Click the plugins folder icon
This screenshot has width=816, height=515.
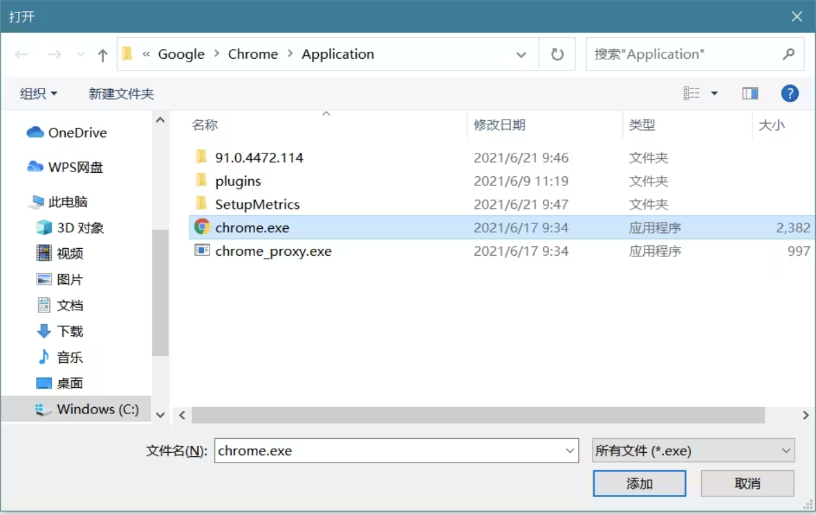(201, 180)
